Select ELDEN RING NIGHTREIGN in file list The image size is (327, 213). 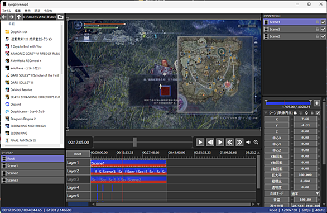click(x=28, y=126)
